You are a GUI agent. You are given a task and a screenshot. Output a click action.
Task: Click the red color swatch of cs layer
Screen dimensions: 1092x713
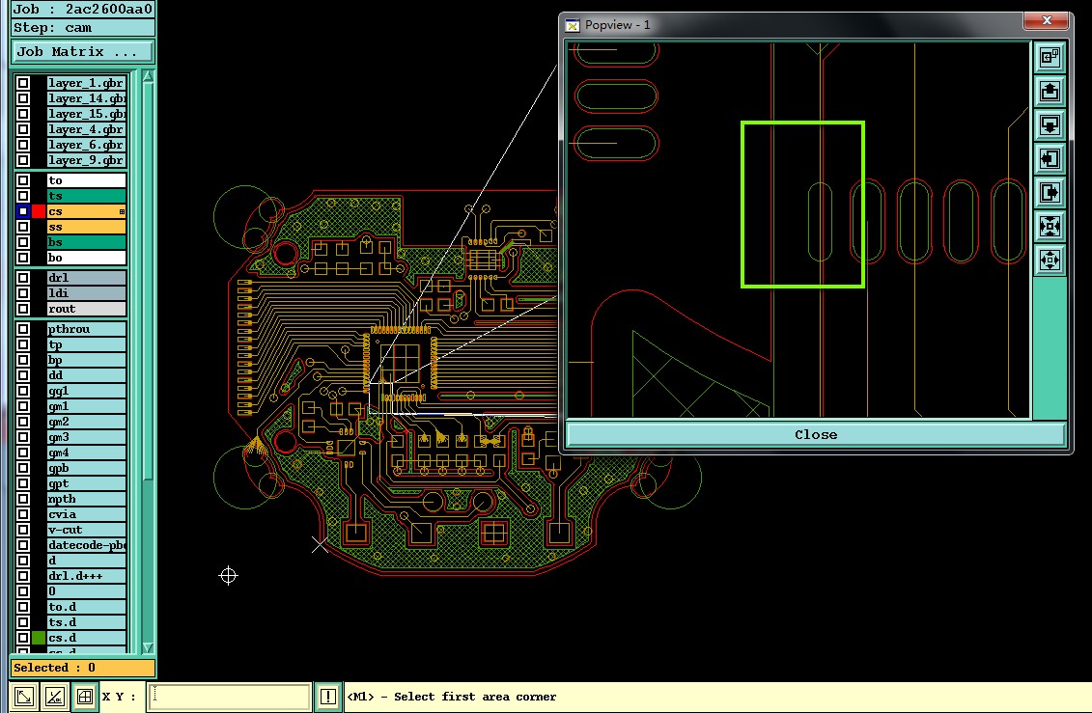point(39,211)
